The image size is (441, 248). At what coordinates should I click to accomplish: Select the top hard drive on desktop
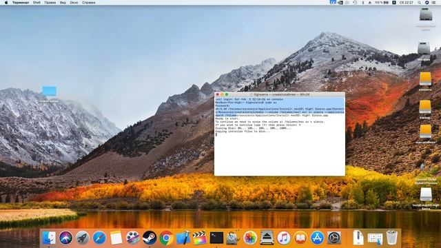(x=426, y=14)
